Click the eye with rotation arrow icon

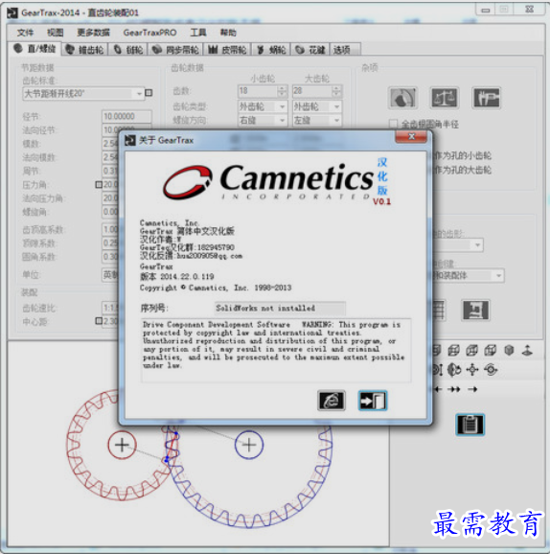pos(454,370)
